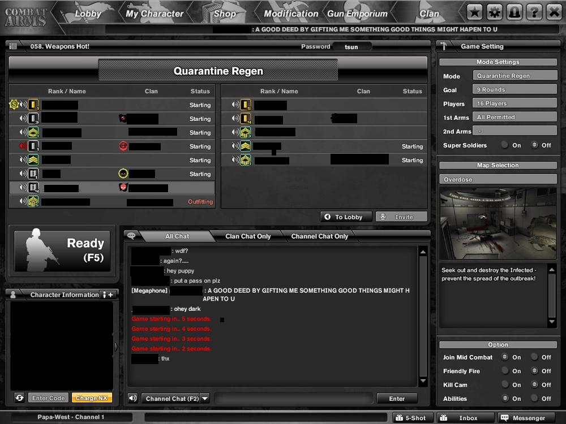This screenshot has height=424, width=566.
Task: Click rank badge of first left-team player
Action: click(x=33, y=105)
